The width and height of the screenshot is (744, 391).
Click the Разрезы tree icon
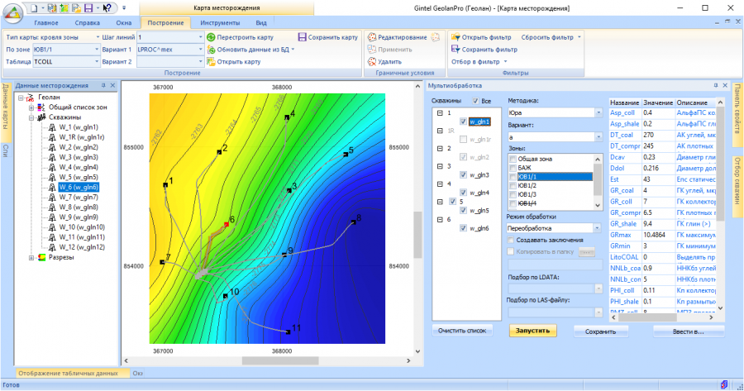click(x=41, y=257)
